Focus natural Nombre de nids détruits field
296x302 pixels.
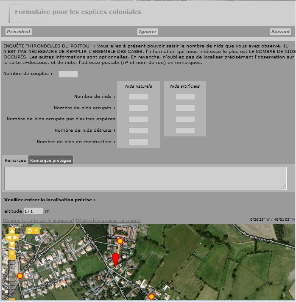point(138,130)
